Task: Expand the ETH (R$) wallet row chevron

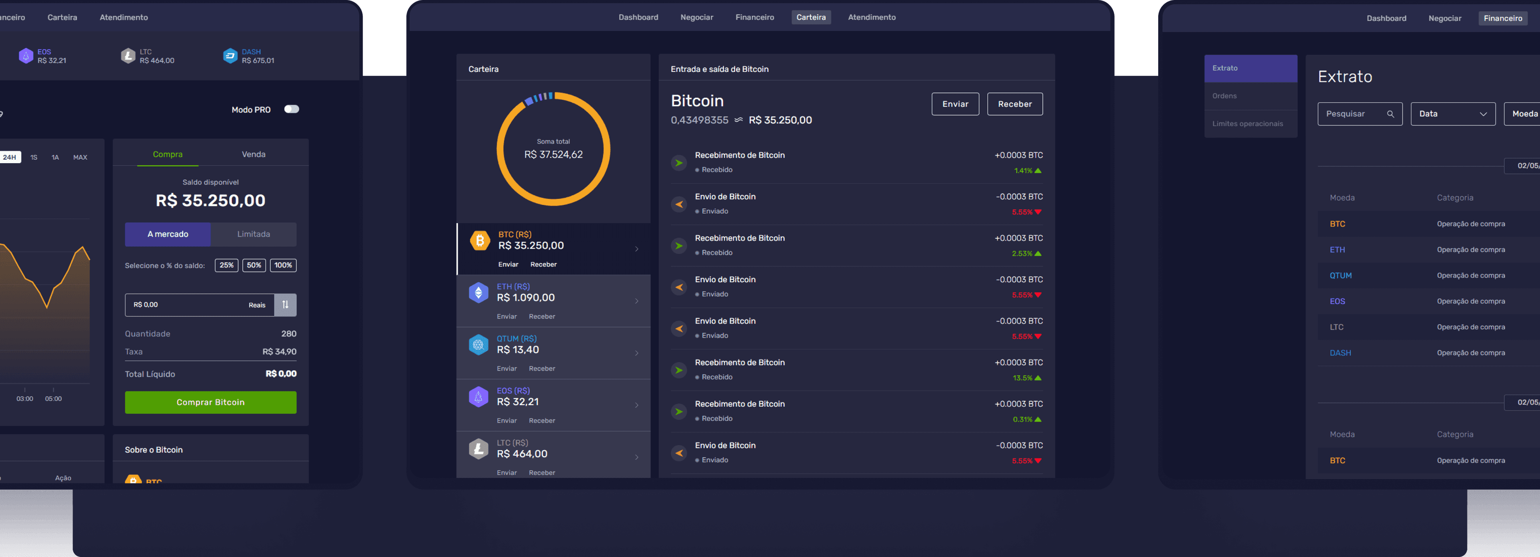Action: click(637, 301)
